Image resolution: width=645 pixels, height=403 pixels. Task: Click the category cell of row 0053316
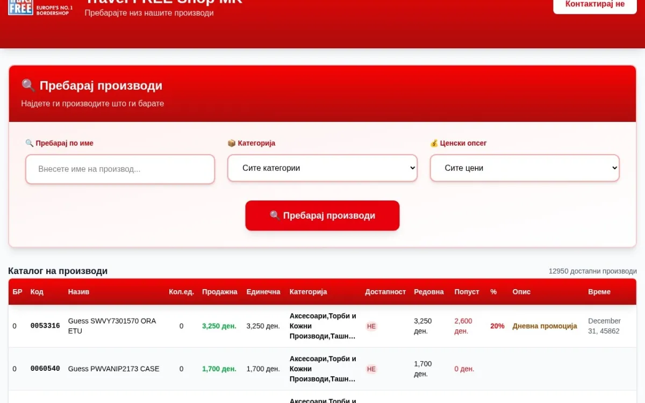tap(322, 326)
